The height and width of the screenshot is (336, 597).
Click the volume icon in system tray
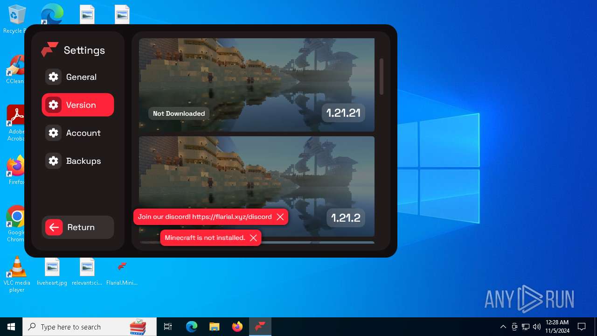[x=537, y=327]
